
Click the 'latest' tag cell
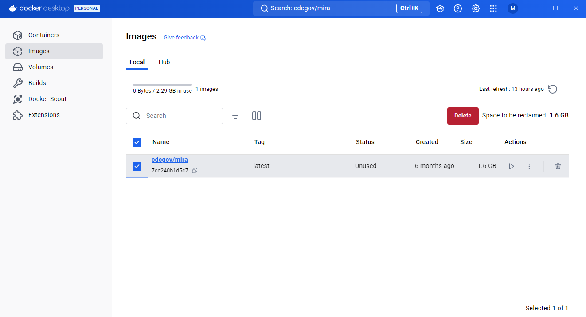coord(262,166)
